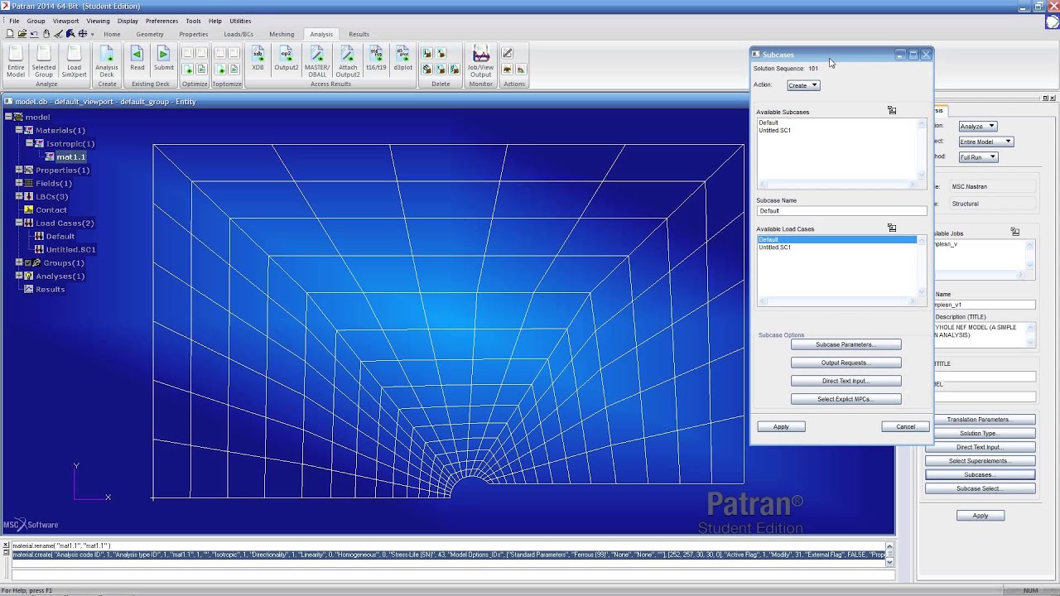
Task: Click the MASTER/DBALL icon
Action: point(317,61)
